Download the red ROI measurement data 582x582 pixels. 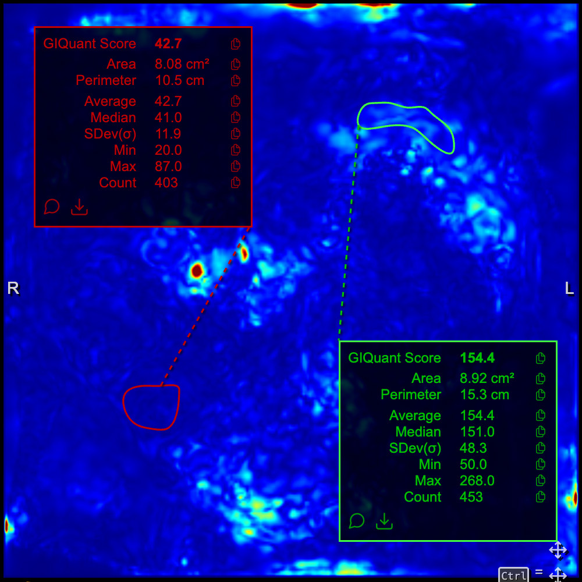(x=79, y=207)
